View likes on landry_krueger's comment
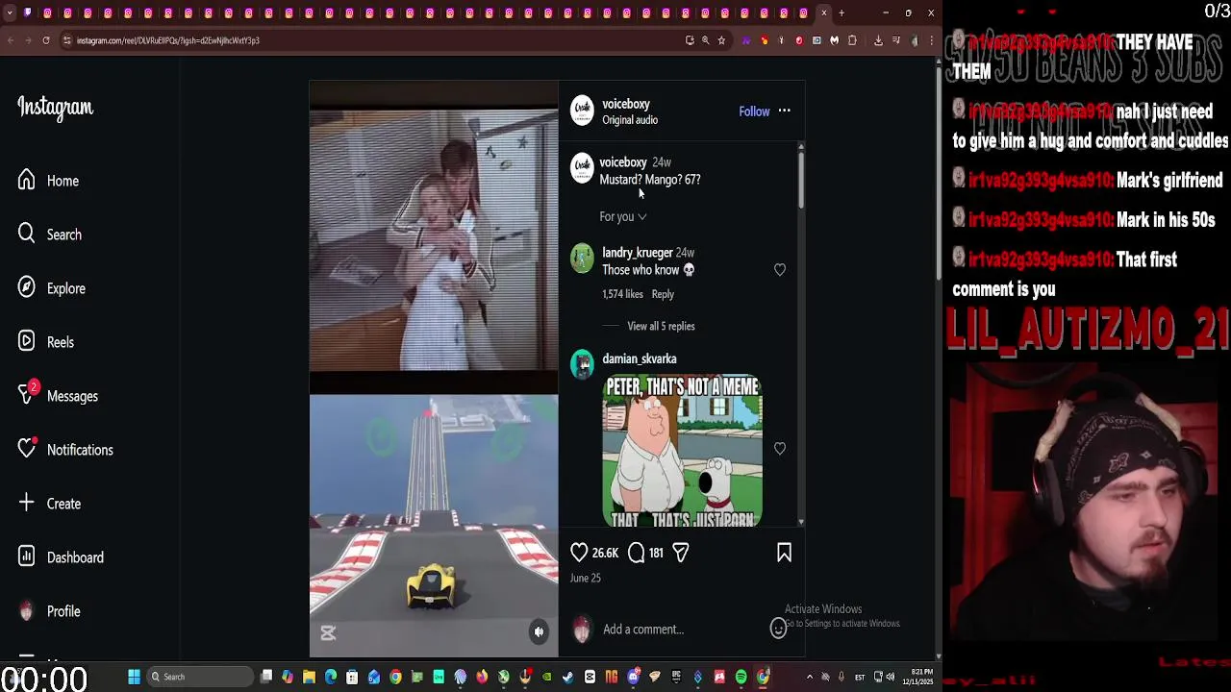1231x692 pixels. (622, 294)
